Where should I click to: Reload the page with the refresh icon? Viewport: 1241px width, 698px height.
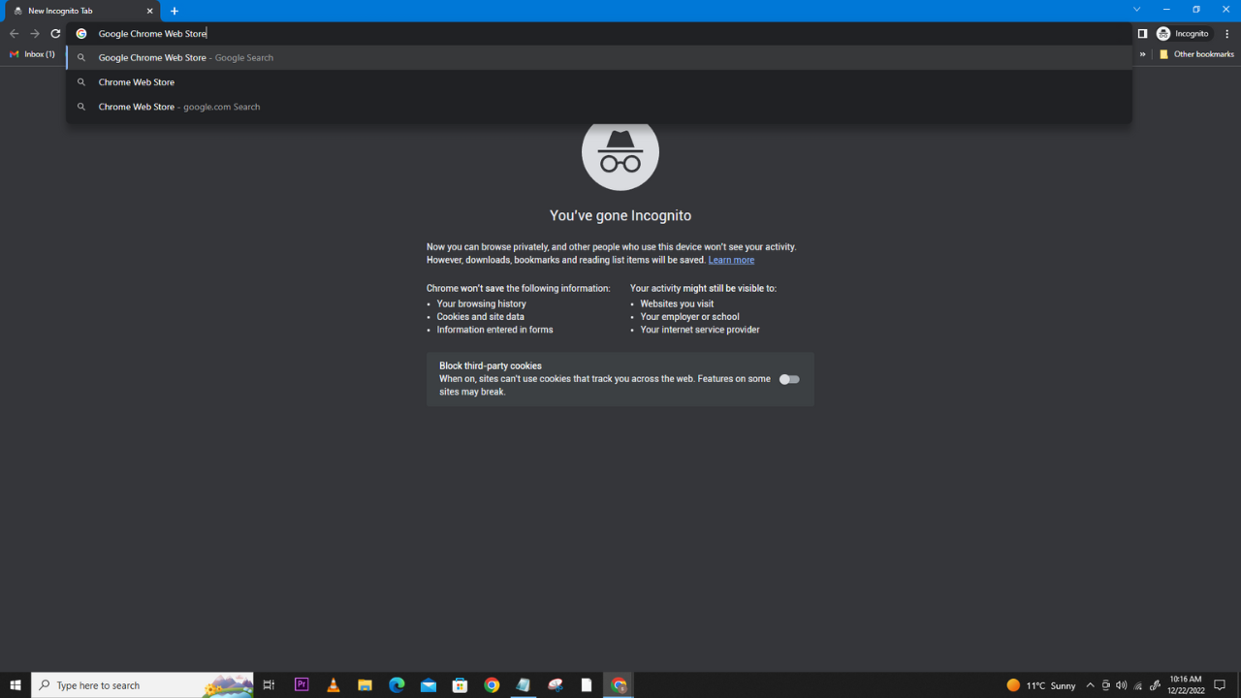point(55,33)
